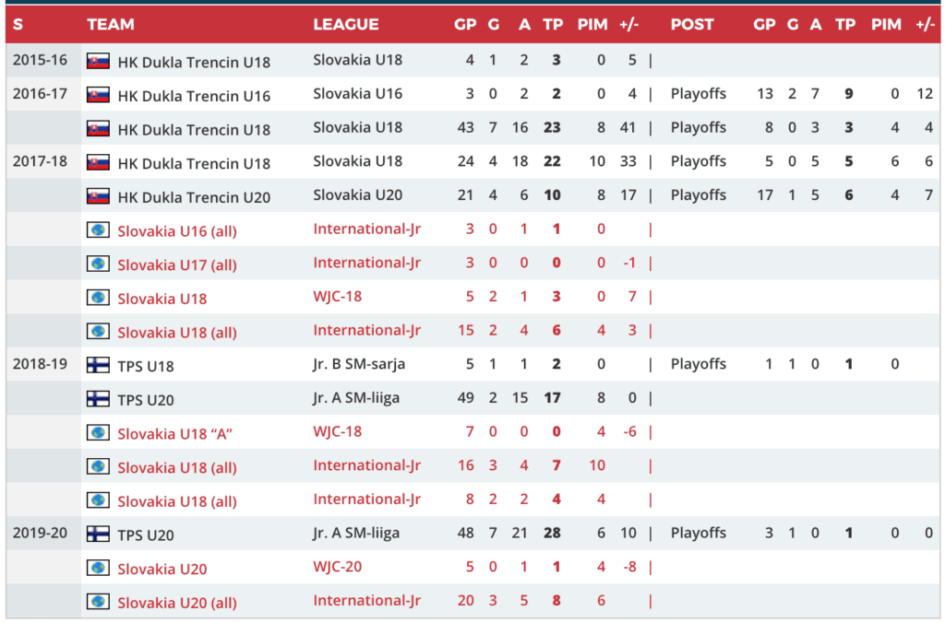Click the Finnish flag beside TPS U18
This screenshot has height=623, width=945.
[x=98, y=365]
